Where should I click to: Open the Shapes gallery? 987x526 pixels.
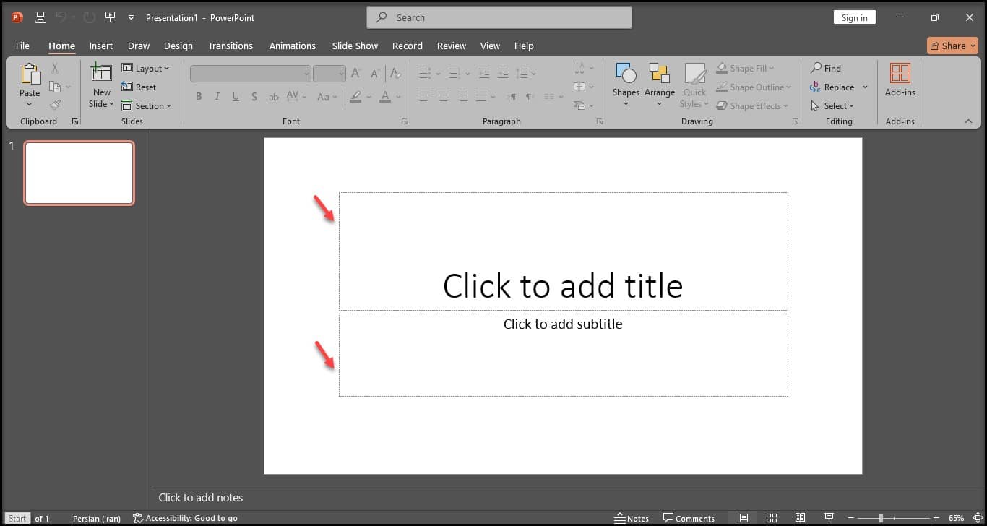coord(625,74)
